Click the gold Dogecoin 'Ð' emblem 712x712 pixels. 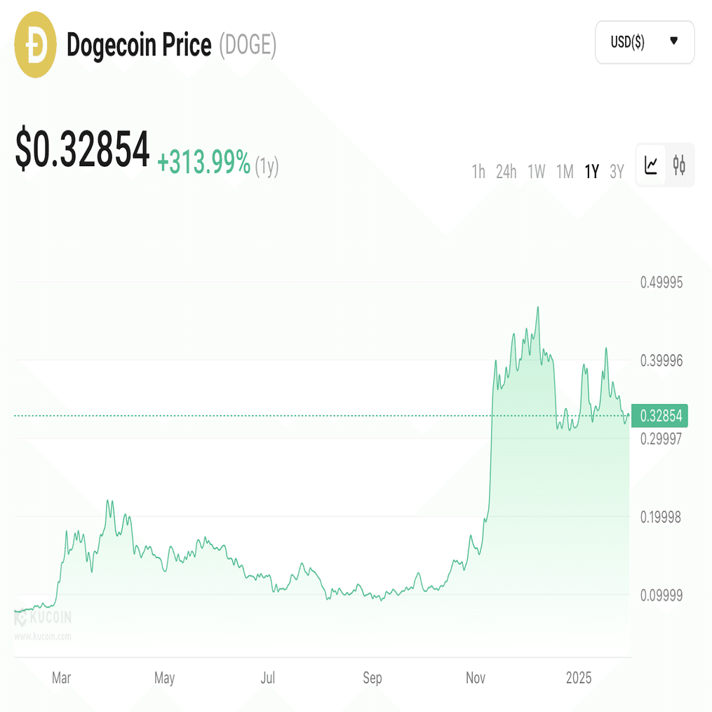click(34, 44)
